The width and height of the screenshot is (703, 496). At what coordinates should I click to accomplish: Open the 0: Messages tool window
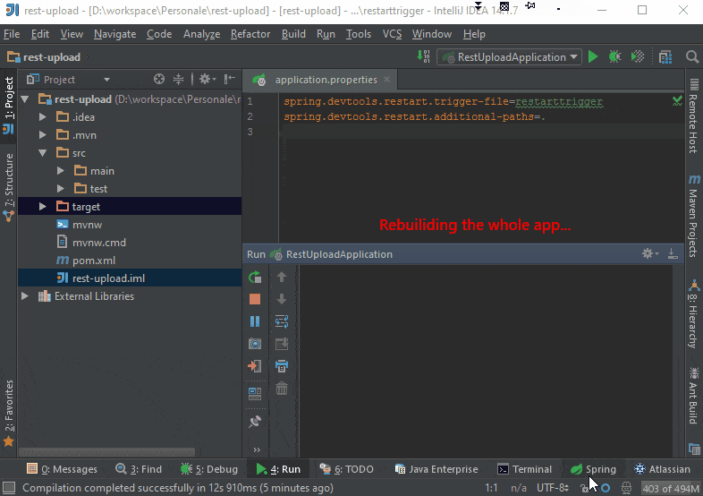pyautogui.click(x=62, y=469)
